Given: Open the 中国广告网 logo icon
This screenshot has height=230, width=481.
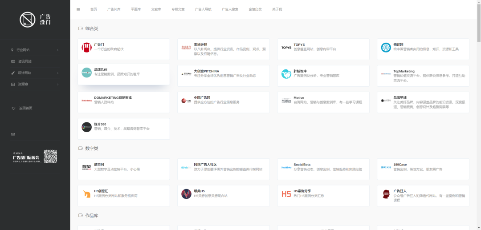Looking at the screenshot, I should (186, 101).
